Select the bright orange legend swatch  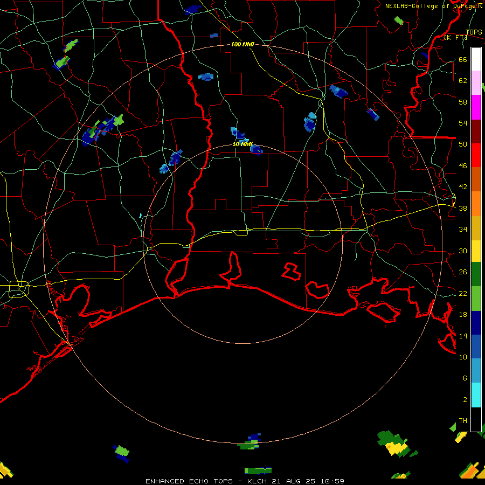476,204
